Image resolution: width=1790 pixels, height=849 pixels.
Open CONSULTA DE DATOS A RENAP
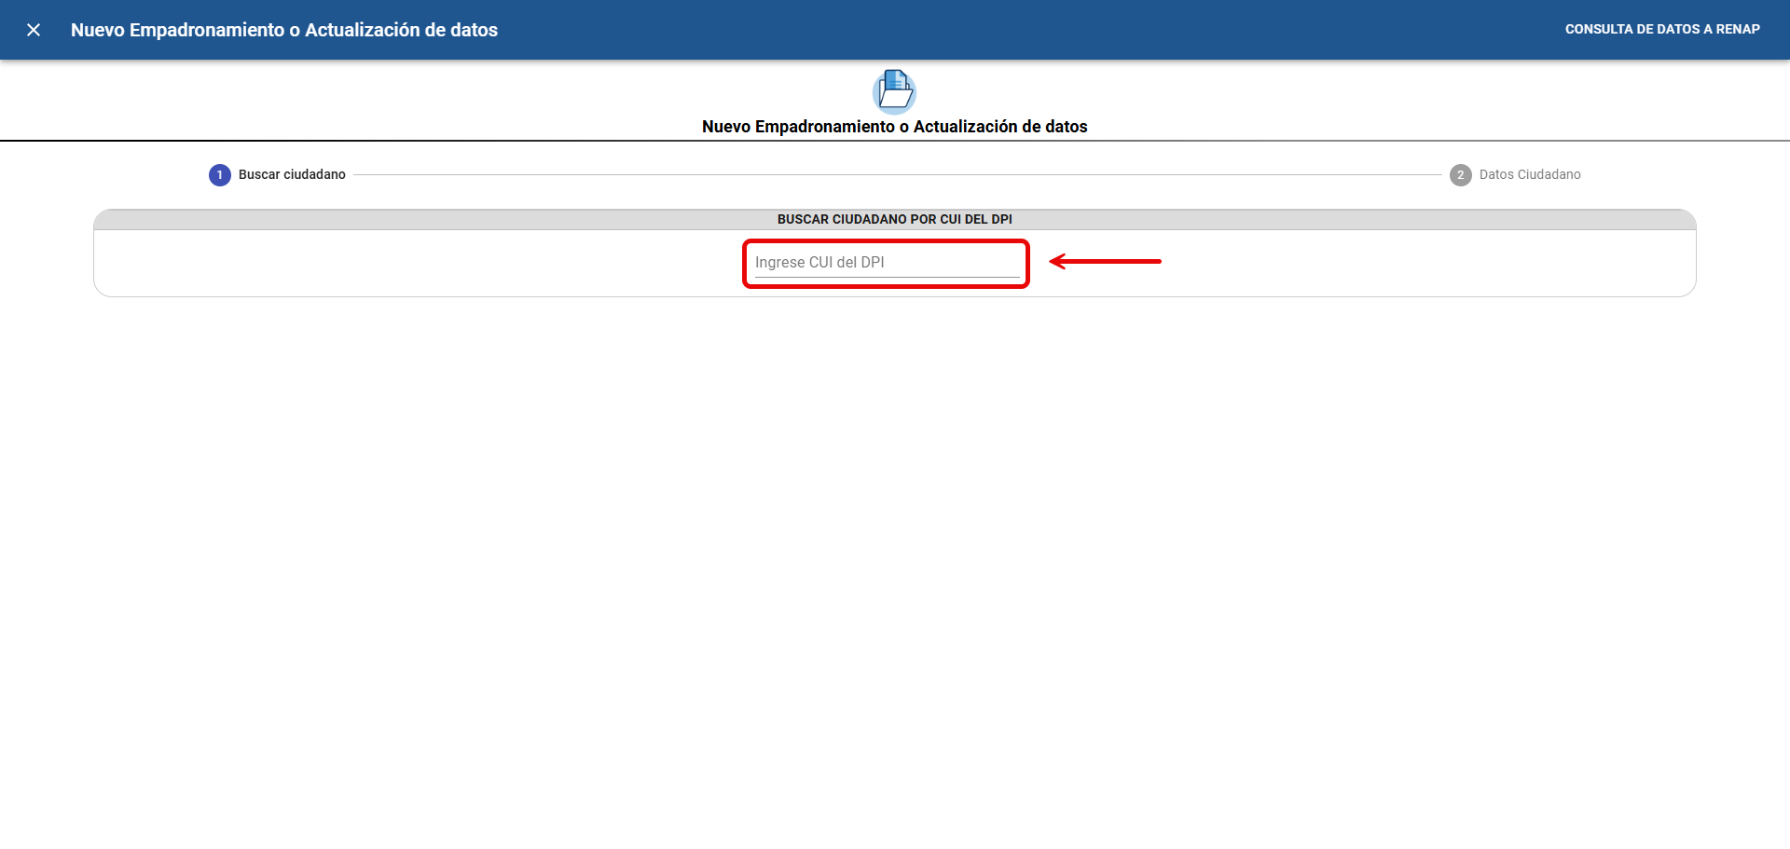[x=1661, y=30]
